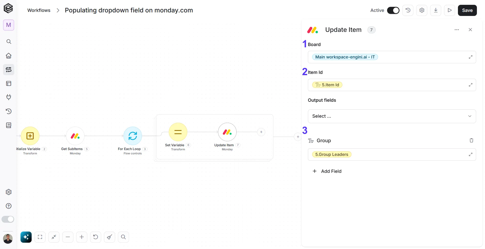The height and width of the screenshot is (249, 485).
Task: Click the fit-to-screen canvas icon
Action: pyautogui.click(x=40, y=237)
